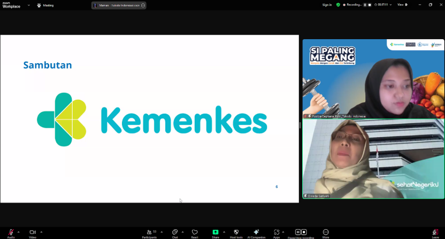Expand the Share options arrow

[x=224, y=232]
